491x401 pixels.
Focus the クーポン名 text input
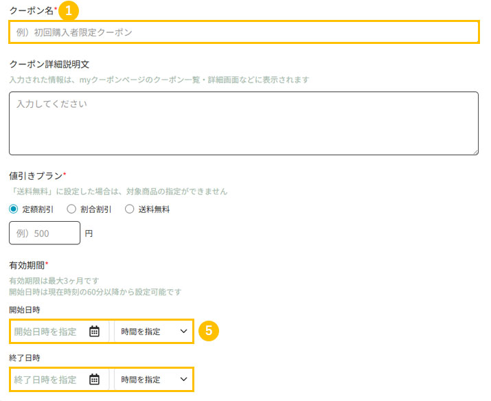(244, 32)
